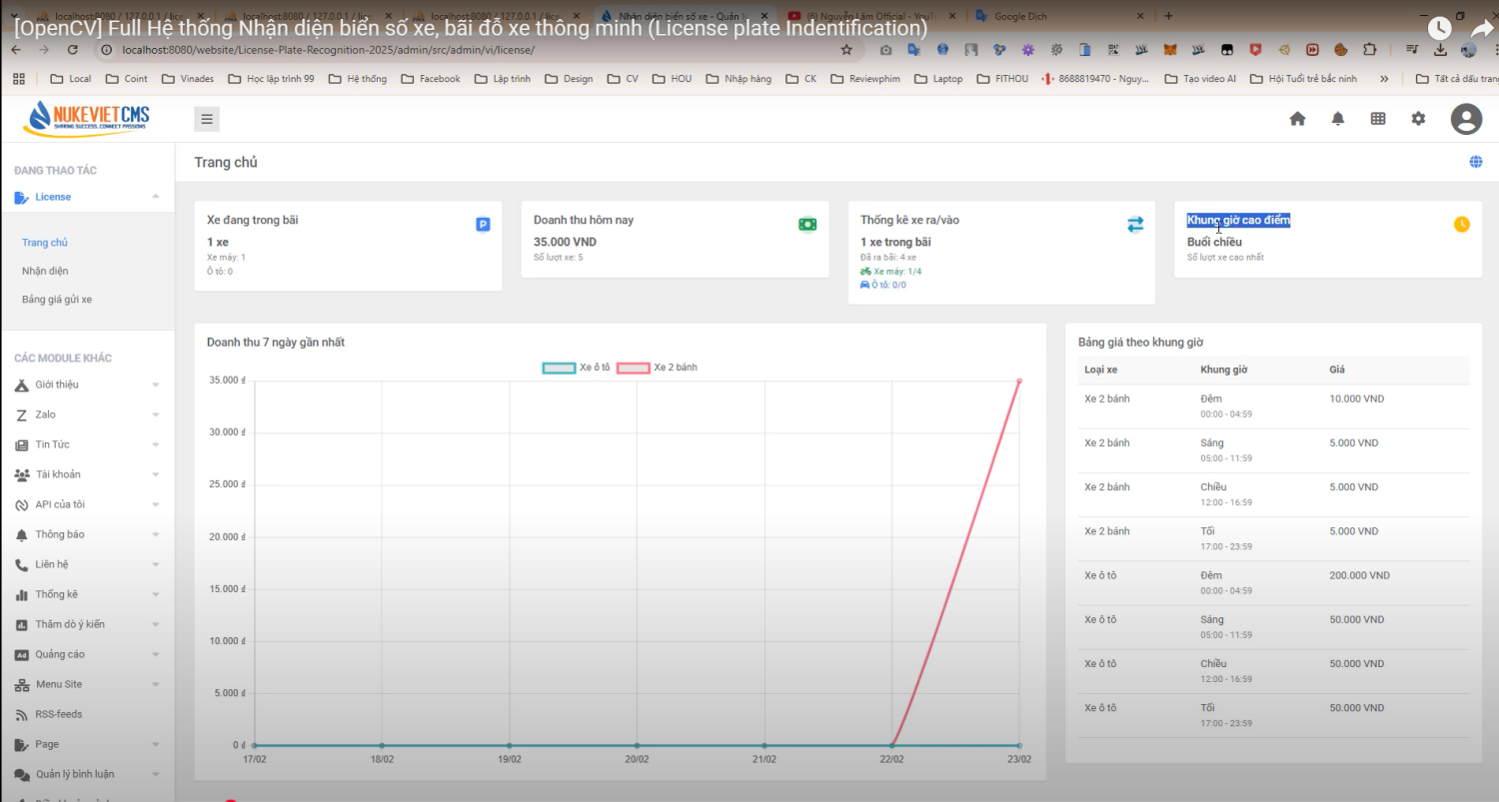
Task: Click the video title overlay text
Action: (x=471, y=28)
